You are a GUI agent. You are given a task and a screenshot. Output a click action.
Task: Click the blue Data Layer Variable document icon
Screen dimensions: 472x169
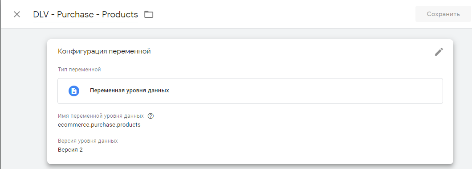[x=74, y=91]
